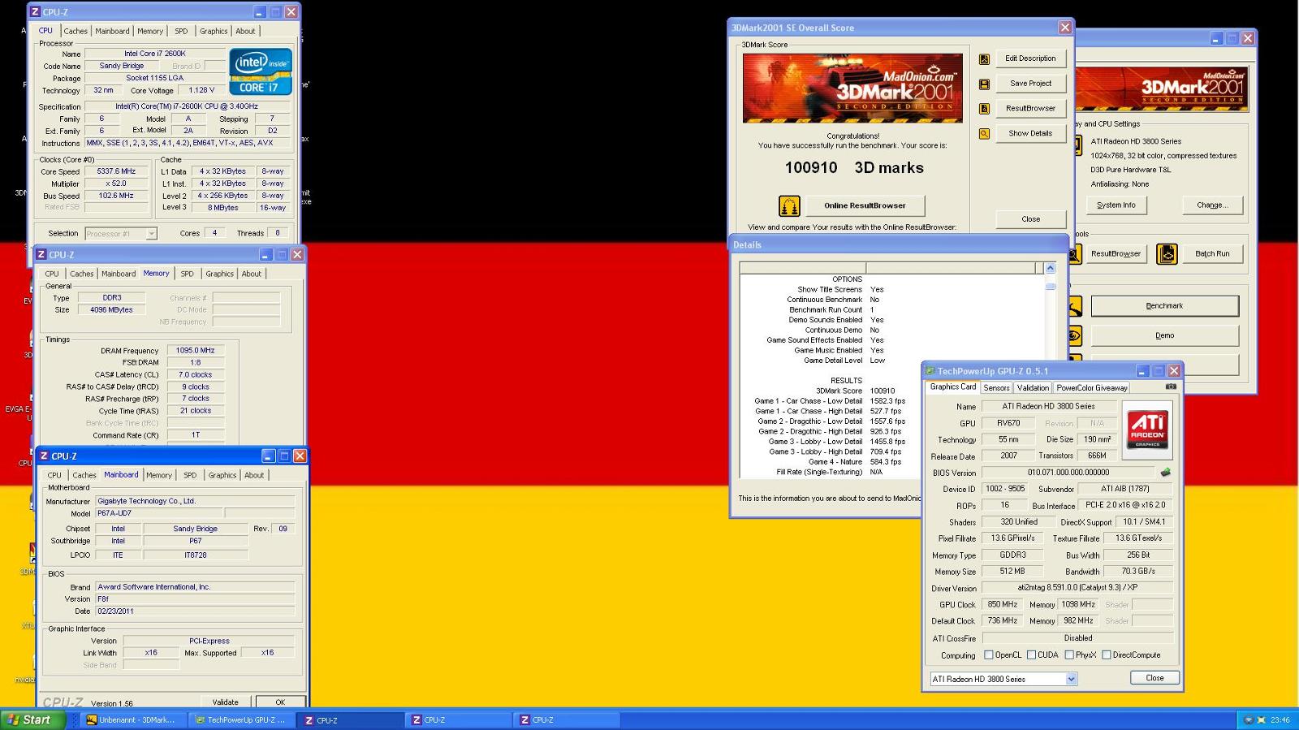Click the system tray clock 23:46

tap(1280, 720)
